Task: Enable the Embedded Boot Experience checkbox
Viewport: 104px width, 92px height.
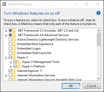Action: (x=10, y=44)
